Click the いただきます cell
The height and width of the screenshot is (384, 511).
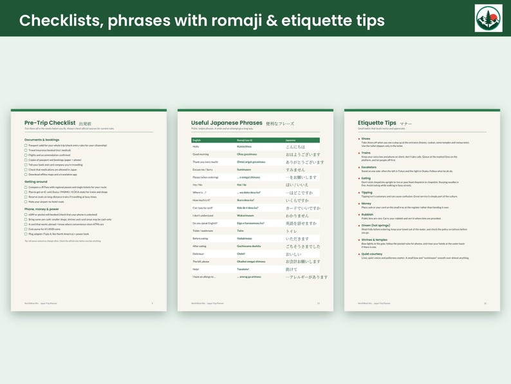(x=297, y=239)
